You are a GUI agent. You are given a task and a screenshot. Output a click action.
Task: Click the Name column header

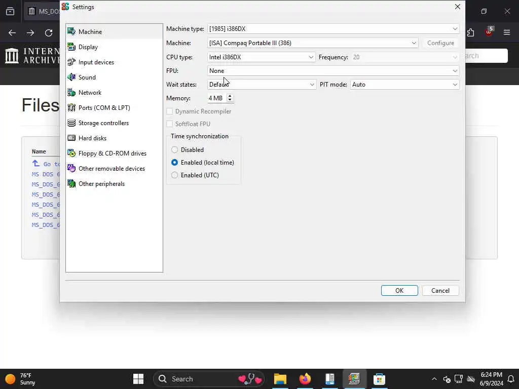[x=39, y=151]
